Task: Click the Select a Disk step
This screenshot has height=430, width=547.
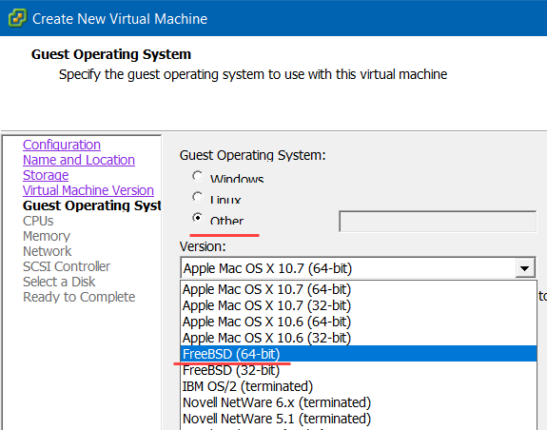Action: (x=59, y=282)
